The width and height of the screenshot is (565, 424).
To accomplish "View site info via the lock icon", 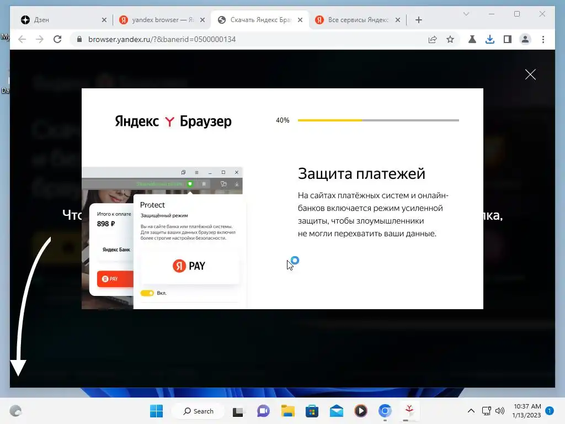I will click(x=79, y=39).
